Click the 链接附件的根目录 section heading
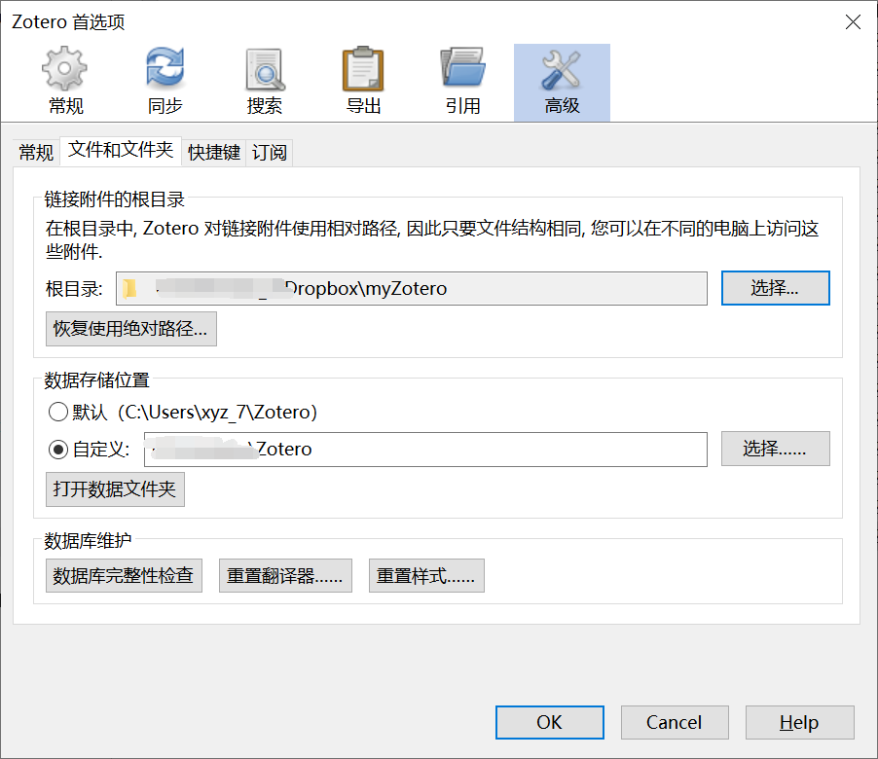This screenshot has width=878, height=759. click(x=114, y=199)
